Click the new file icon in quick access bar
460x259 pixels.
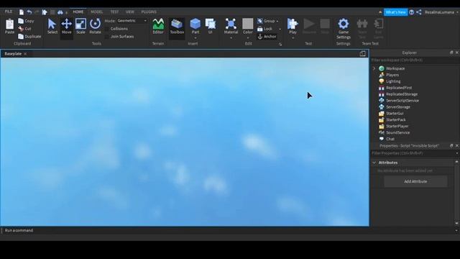pyautogui.click(x=22, y=12)
